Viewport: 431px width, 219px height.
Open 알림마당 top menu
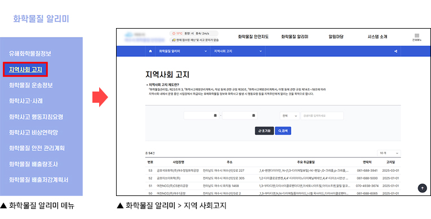click(x=336, y=36)
